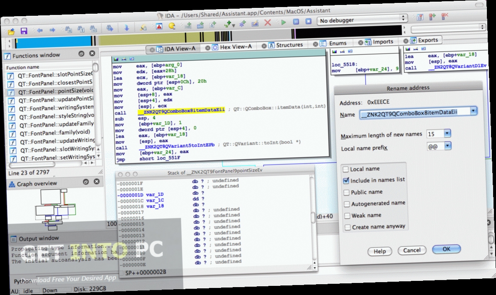This screenshot has width=496, height=295.
Task: Select QT::FontPanel::family(void) in the functions list
Action: tap(54, 133)
